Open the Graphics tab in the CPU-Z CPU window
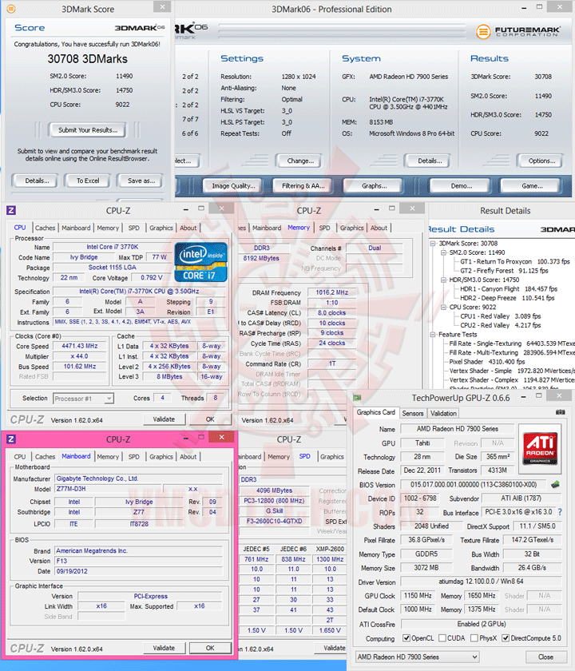Image resolution: width=575 pixels, height=671 pixels. (x=161, y=228)
